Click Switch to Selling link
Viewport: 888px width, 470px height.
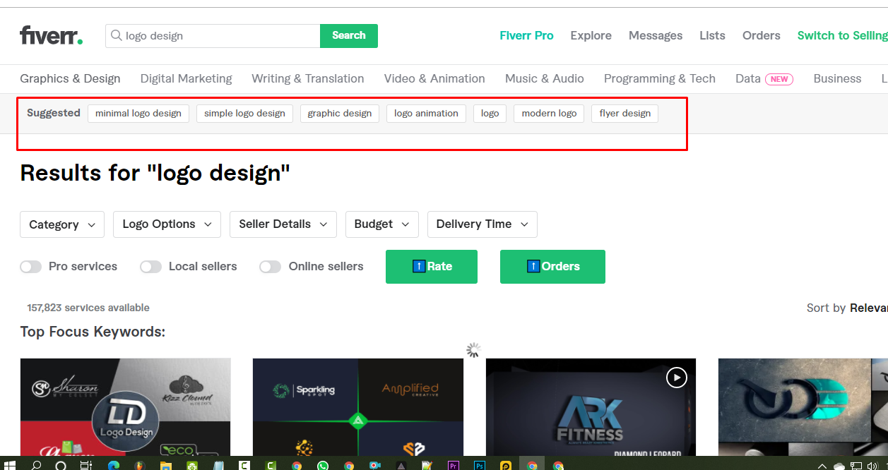(842, 36)
